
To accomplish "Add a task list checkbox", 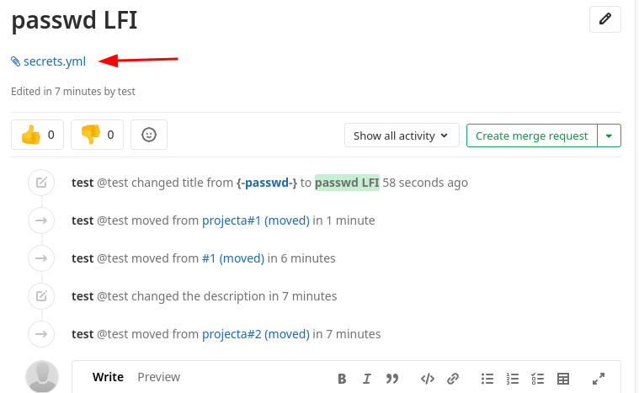I will 539,379.
